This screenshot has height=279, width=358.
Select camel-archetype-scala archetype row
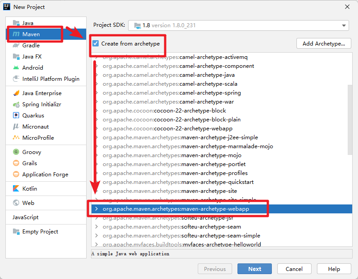tap(222, 84)
